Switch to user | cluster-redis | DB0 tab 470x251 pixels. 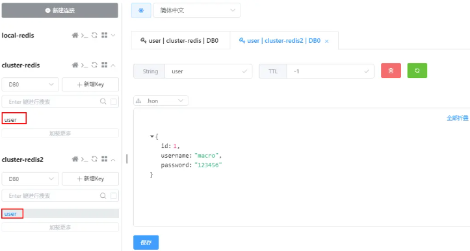[179, 41]
